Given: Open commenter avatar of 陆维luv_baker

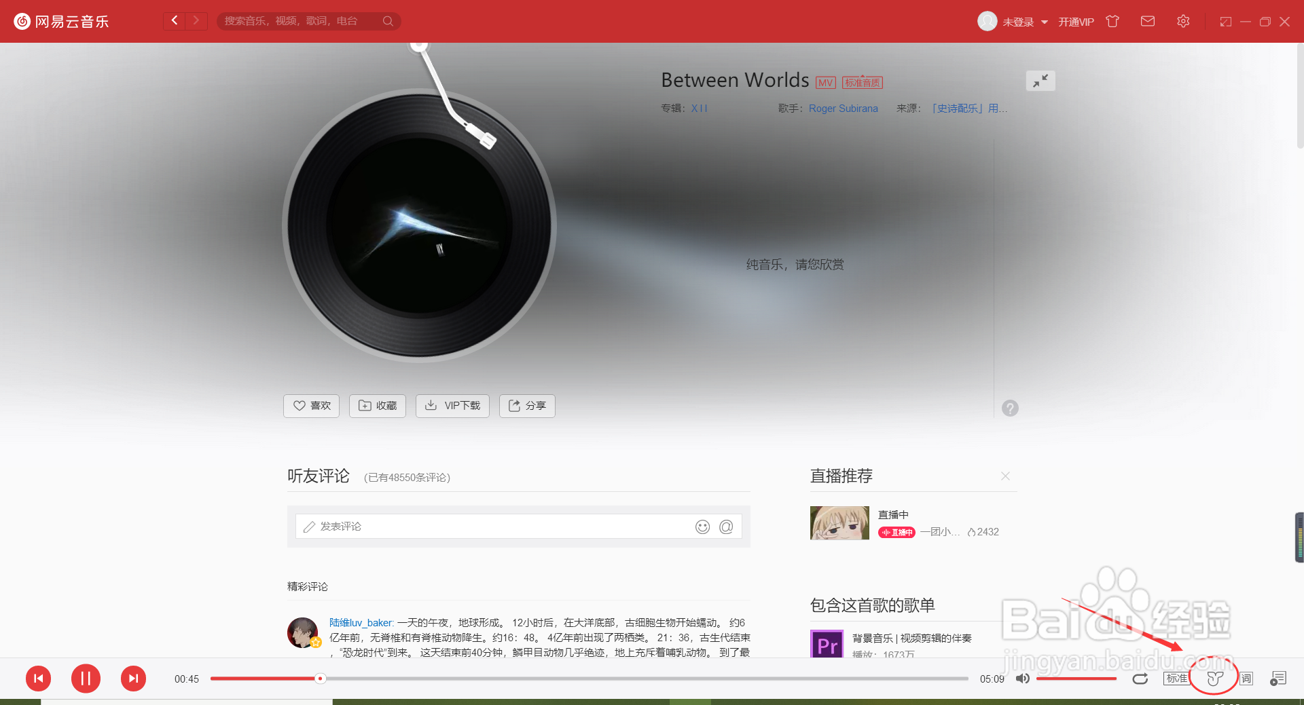Looking at the screenshot, I should point(303,633).
